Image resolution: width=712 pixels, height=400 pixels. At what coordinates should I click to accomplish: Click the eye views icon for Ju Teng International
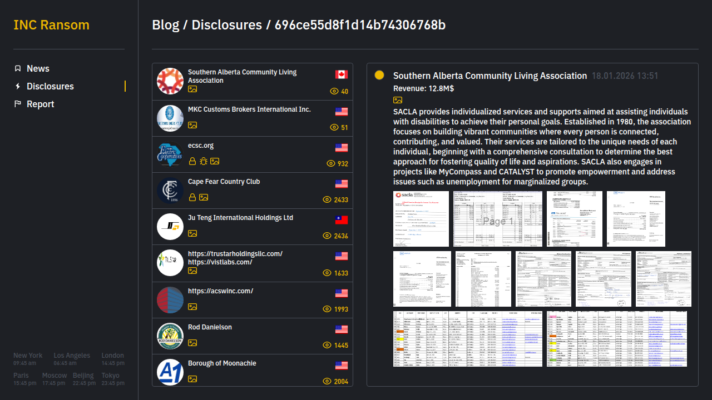pos(327,236)
